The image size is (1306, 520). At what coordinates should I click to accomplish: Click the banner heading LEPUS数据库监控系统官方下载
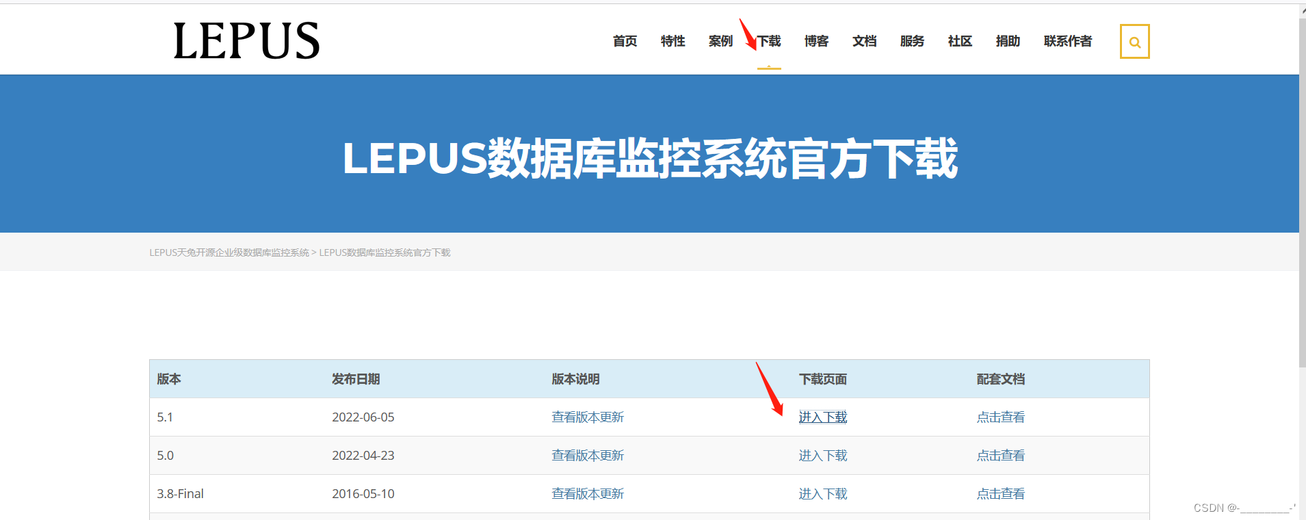click(650, 158)
